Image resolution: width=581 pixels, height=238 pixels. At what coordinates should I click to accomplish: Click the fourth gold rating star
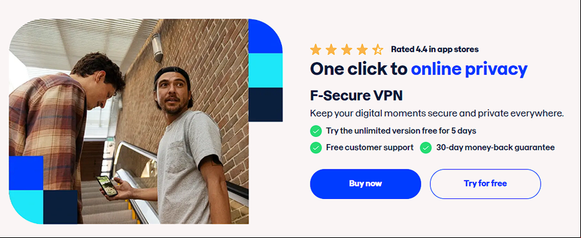362,49
